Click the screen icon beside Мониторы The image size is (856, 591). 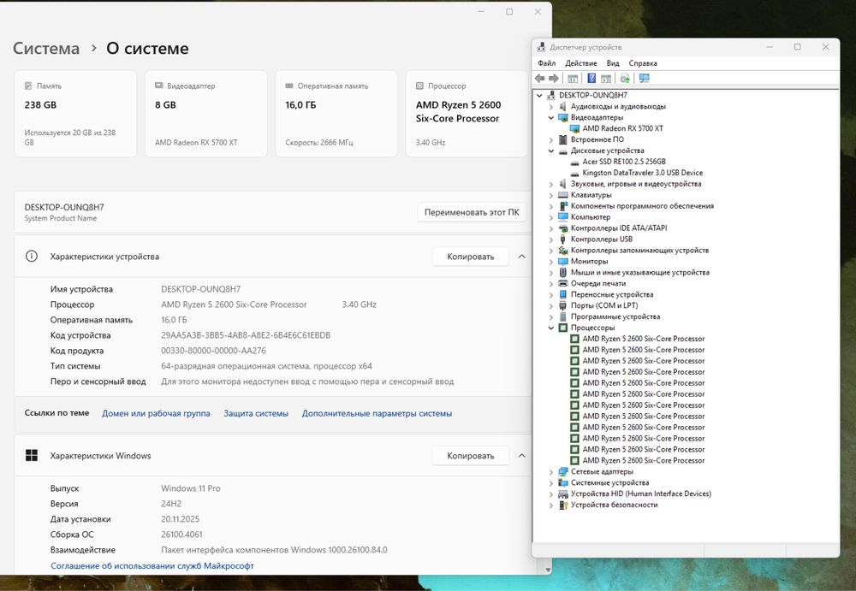point(563,262)
